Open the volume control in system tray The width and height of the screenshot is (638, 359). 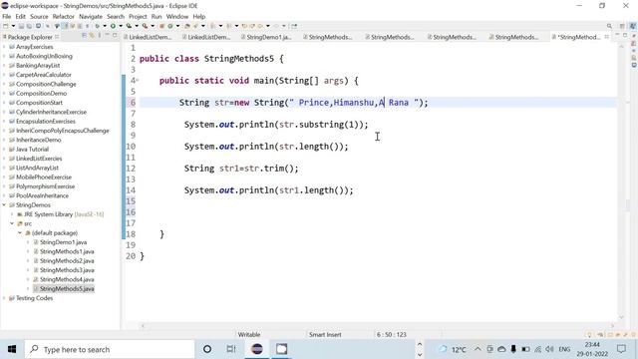549,349
